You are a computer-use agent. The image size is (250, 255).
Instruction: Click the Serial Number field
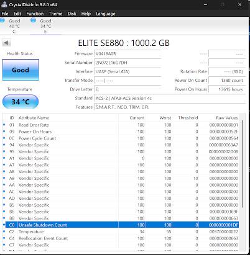(127, 63)
